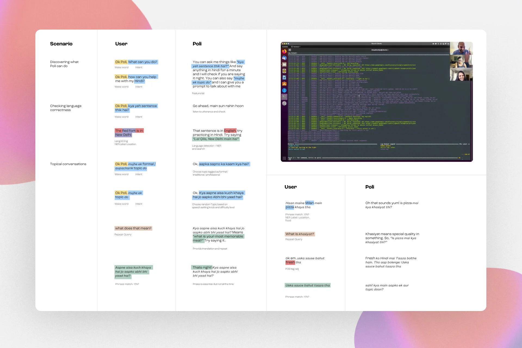Launch Rhythmbox from the dock
Image resolution: width=522 pixels, height=348 pixels.
[284, 71]
